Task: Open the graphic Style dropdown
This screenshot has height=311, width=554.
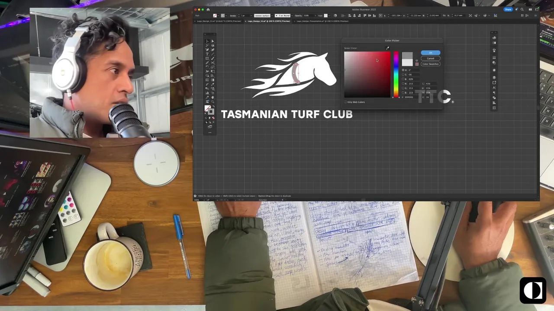Action: click(x=329, y=16)
